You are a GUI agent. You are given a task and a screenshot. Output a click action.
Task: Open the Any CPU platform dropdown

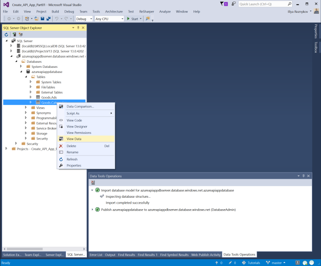click(x=122, y=19)
